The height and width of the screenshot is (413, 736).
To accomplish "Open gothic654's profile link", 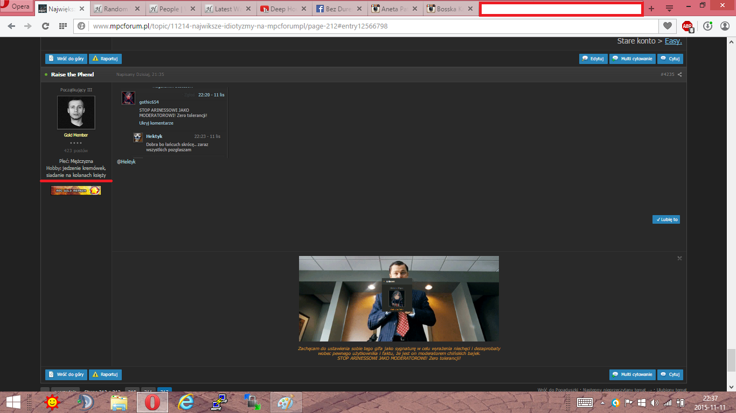I will pos(149,102).
